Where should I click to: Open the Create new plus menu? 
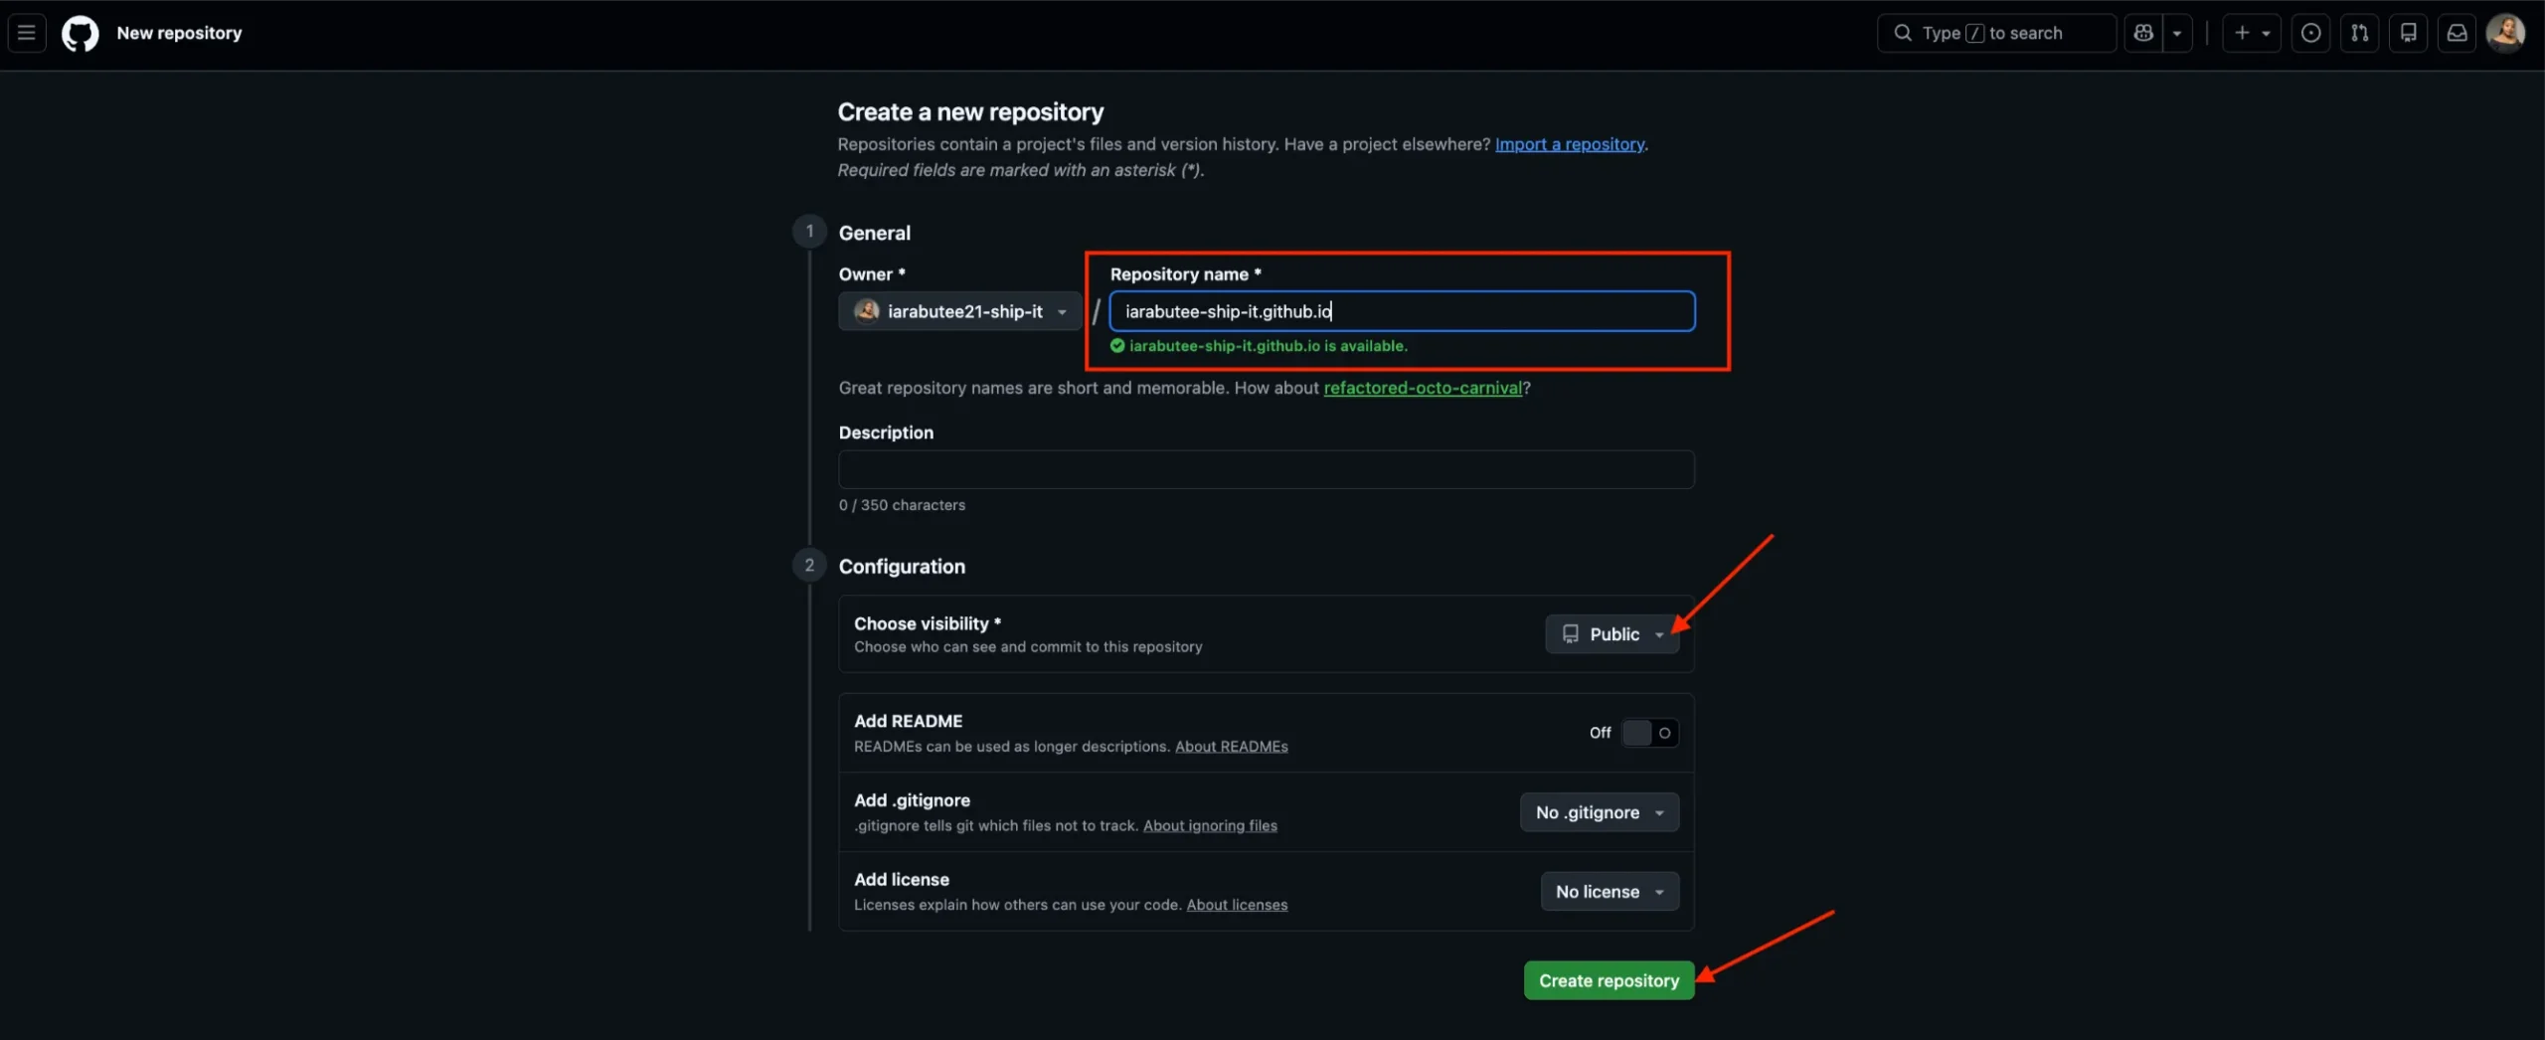[x=2251, y=33]
